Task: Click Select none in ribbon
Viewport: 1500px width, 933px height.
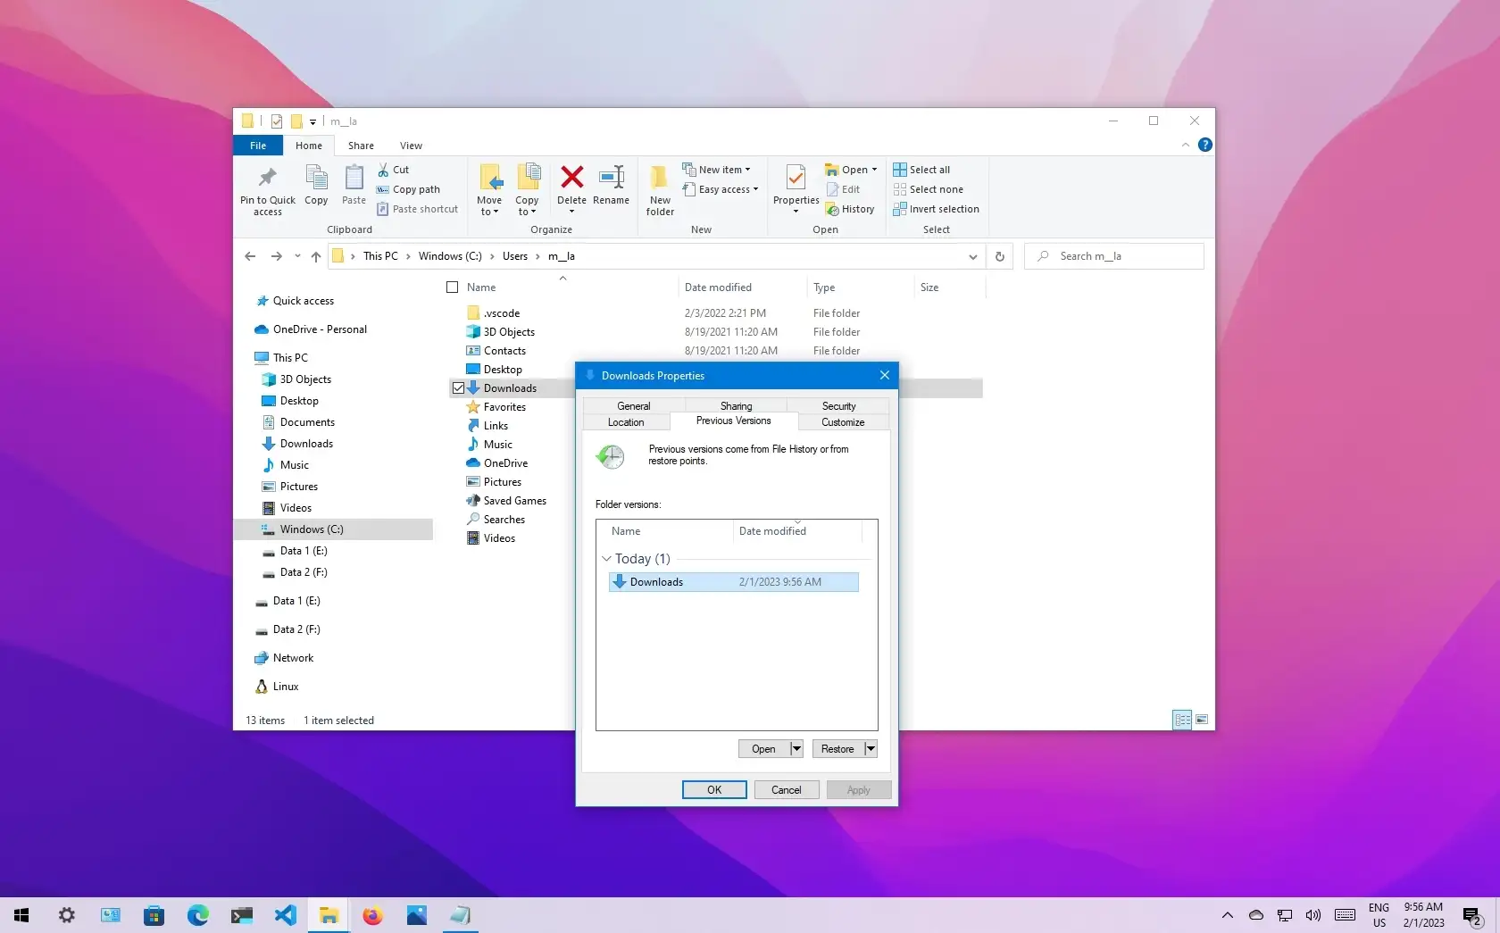Action: pyautogui.click(x=928, y=189)
